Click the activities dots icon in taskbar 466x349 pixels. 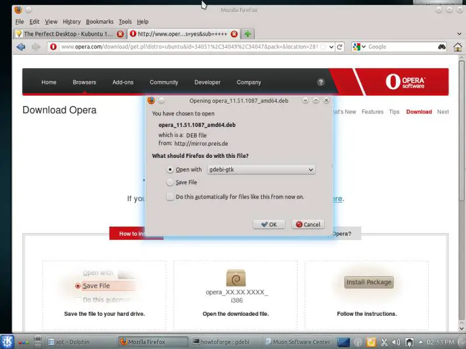(23, 343)
